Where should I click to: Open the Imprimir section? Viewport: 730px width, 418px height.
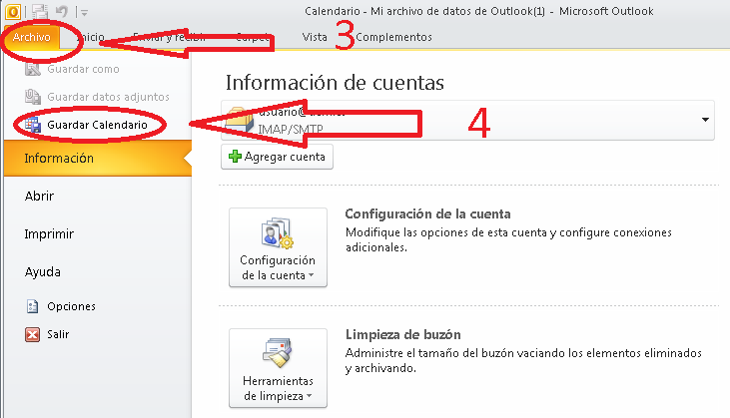pyautogui.click(x=49, y=233)
